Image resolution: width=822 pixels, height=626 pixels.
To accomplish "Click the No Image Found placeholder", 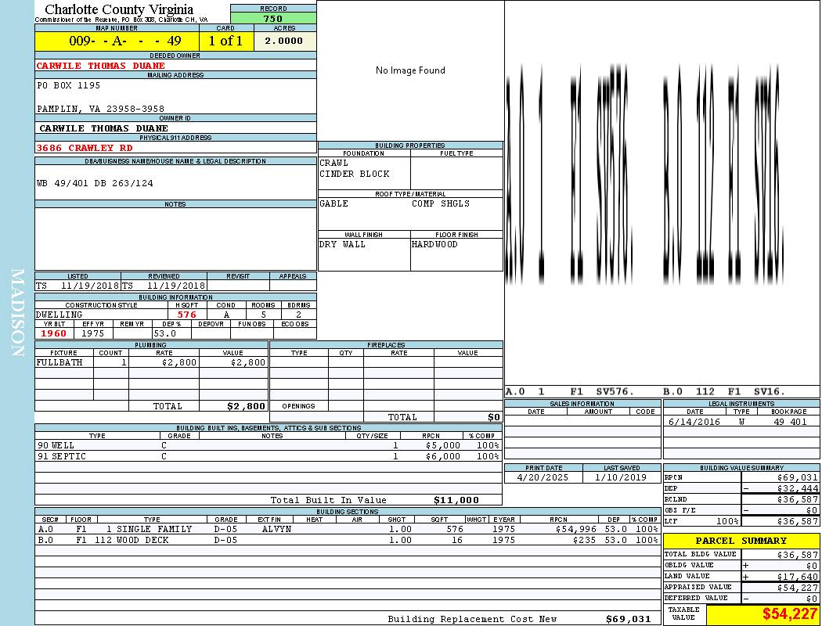I will (x=410, y=70).
